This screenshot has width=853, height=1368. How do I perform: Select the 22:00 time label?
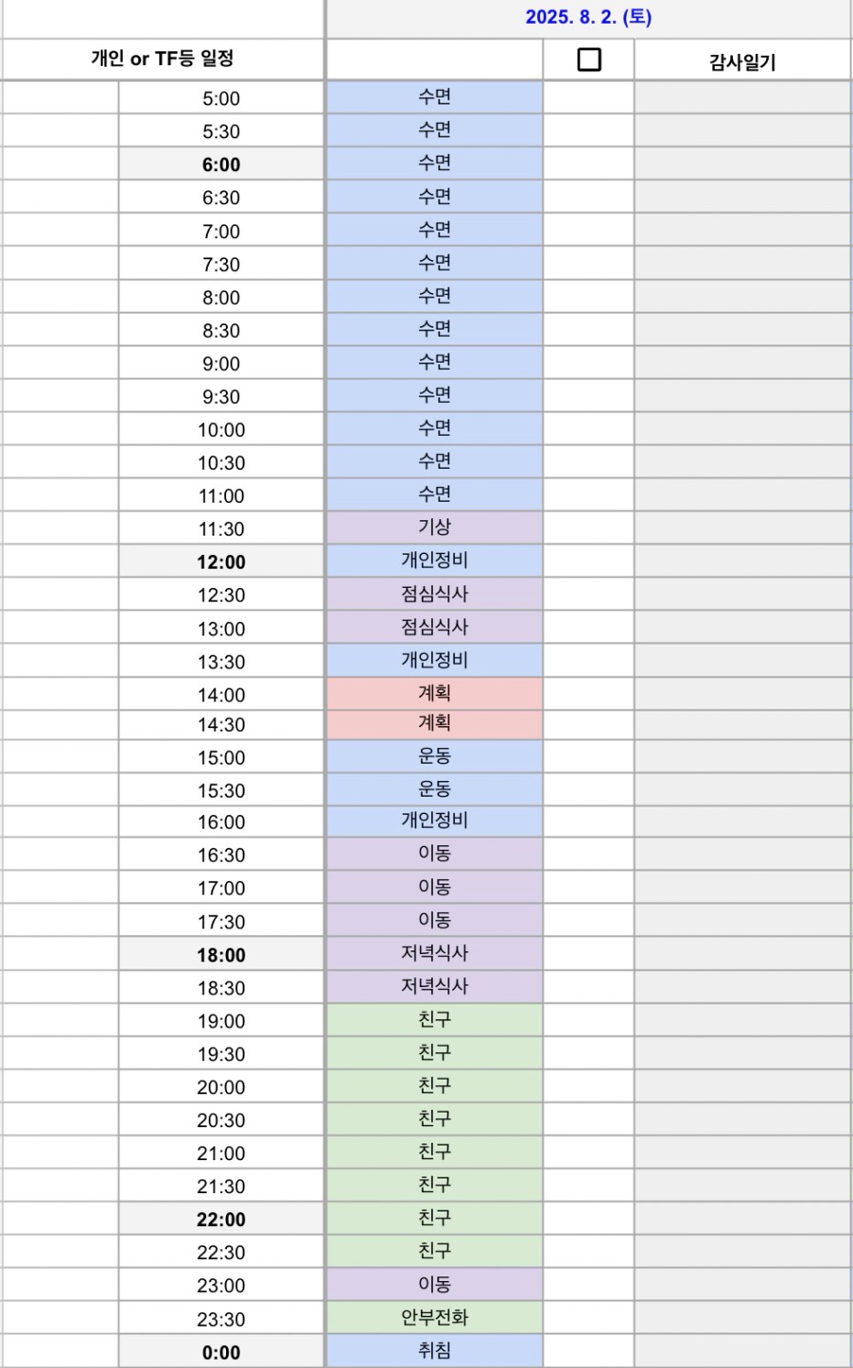pos(221,1220)
